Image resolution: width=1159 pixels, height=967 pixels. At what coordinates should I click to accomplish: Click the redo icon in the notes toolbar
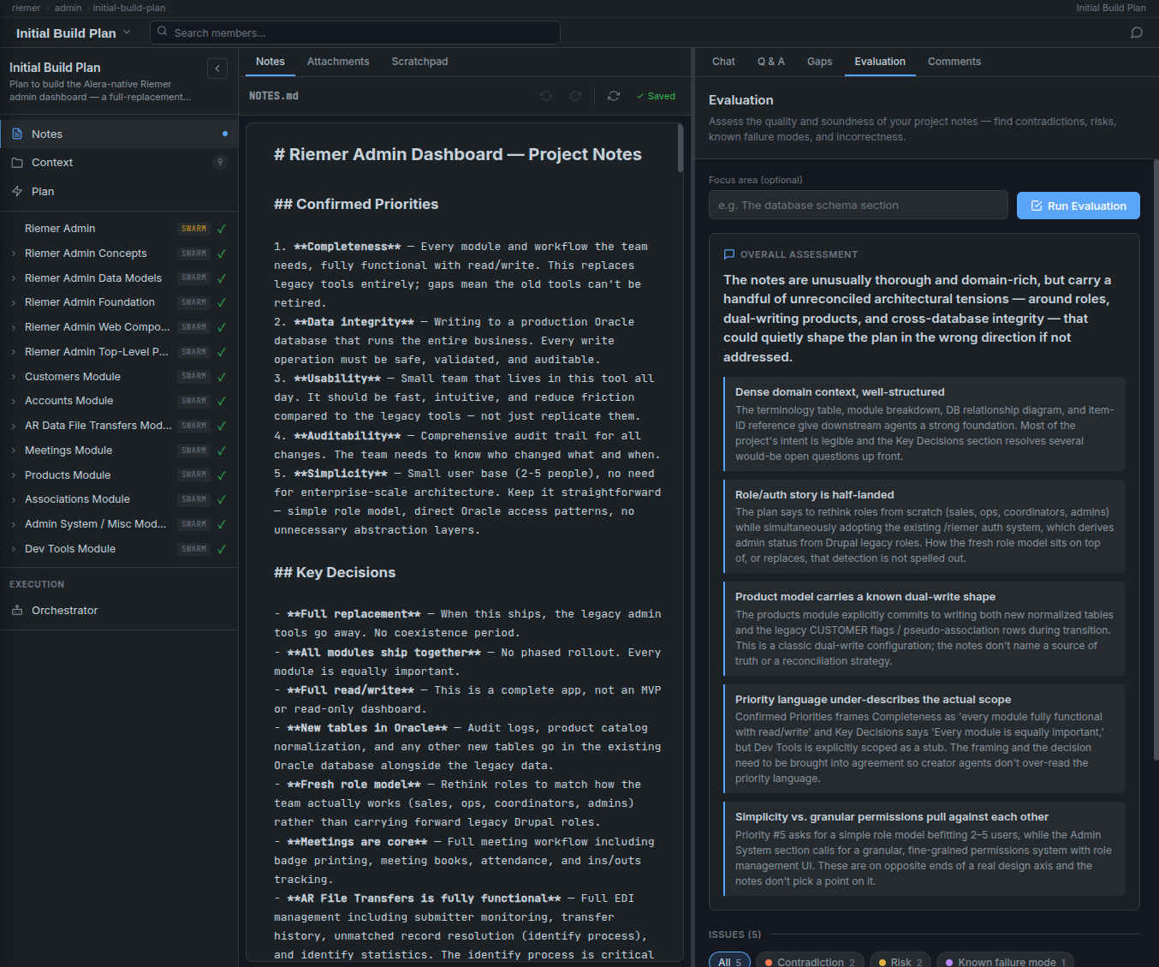coord(575,96)
